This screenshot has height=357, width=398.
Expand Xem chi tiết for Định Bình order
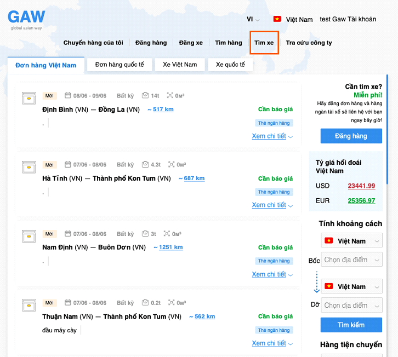point(272,136)
